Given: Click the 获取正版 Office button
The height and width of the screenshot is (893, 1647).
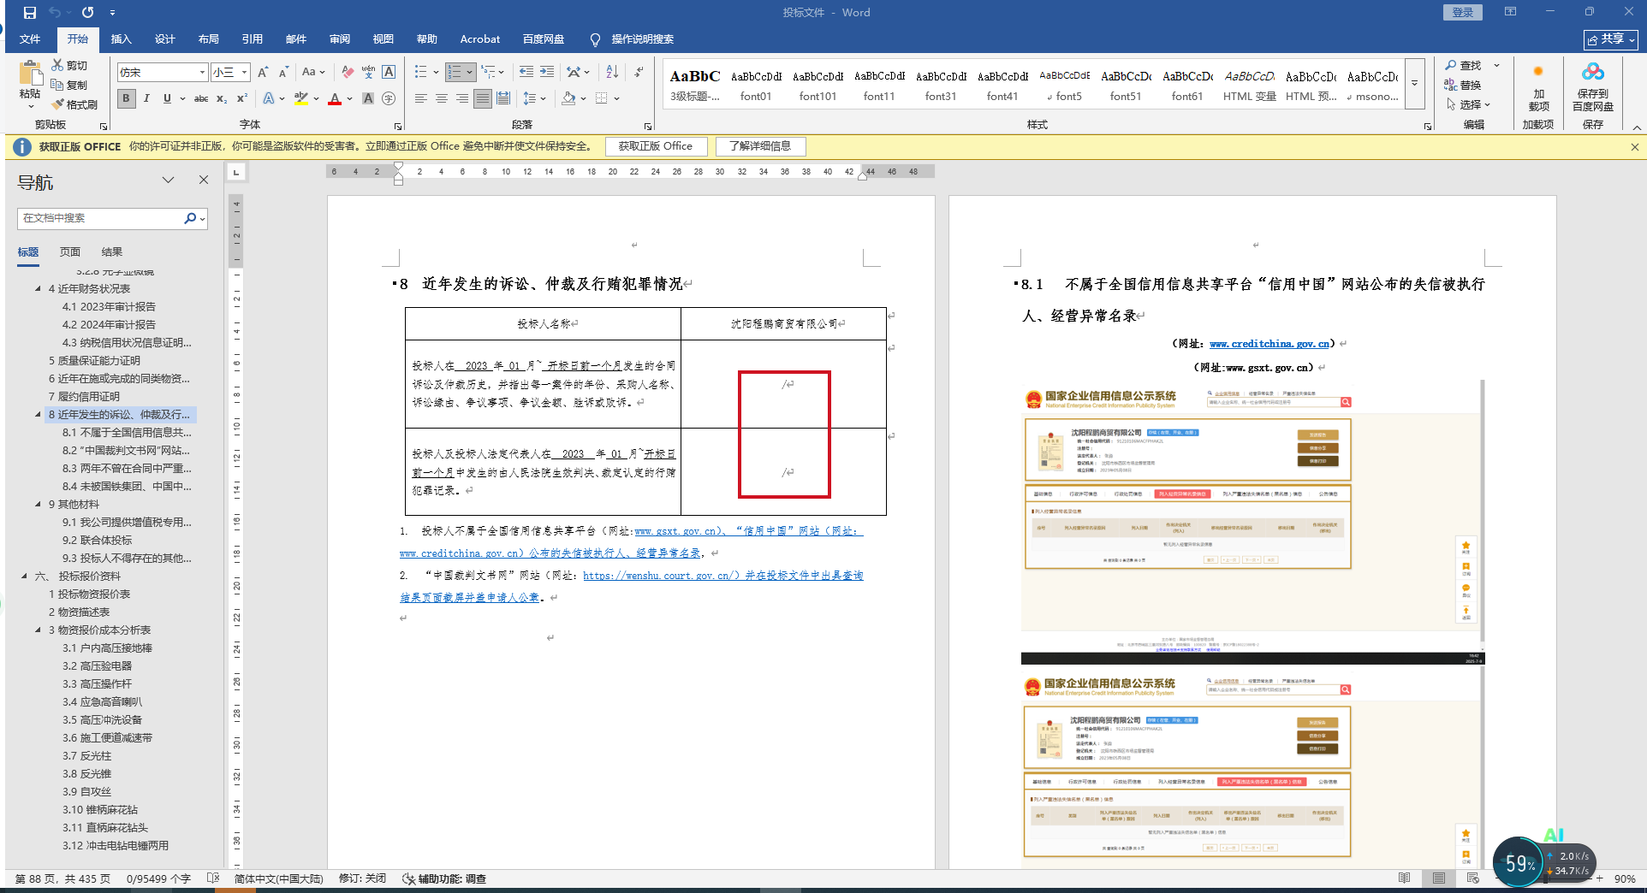Looking at the screenshot, I should pyautogui.click(x=656, y=146).
